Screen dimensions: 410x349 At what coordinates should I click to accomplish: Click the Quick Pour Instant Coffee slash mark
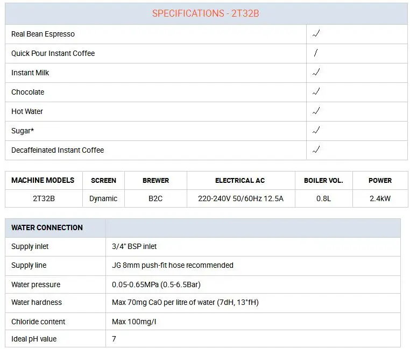tap(316, 53)
